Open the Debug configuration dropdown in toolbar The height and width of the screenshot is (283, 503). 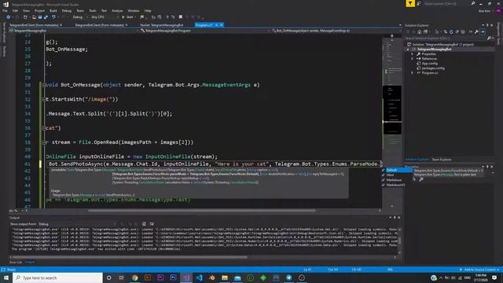click(x=79, y=17)
